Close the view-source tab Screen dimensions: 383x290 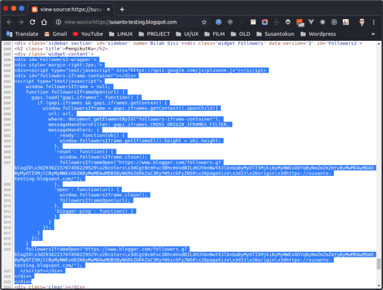point(109,10)
